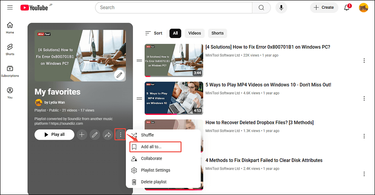The image size is (375, 195).
Task: Open thumbnail of Error 0x800701B1 video
Action: tap(174, 61)
